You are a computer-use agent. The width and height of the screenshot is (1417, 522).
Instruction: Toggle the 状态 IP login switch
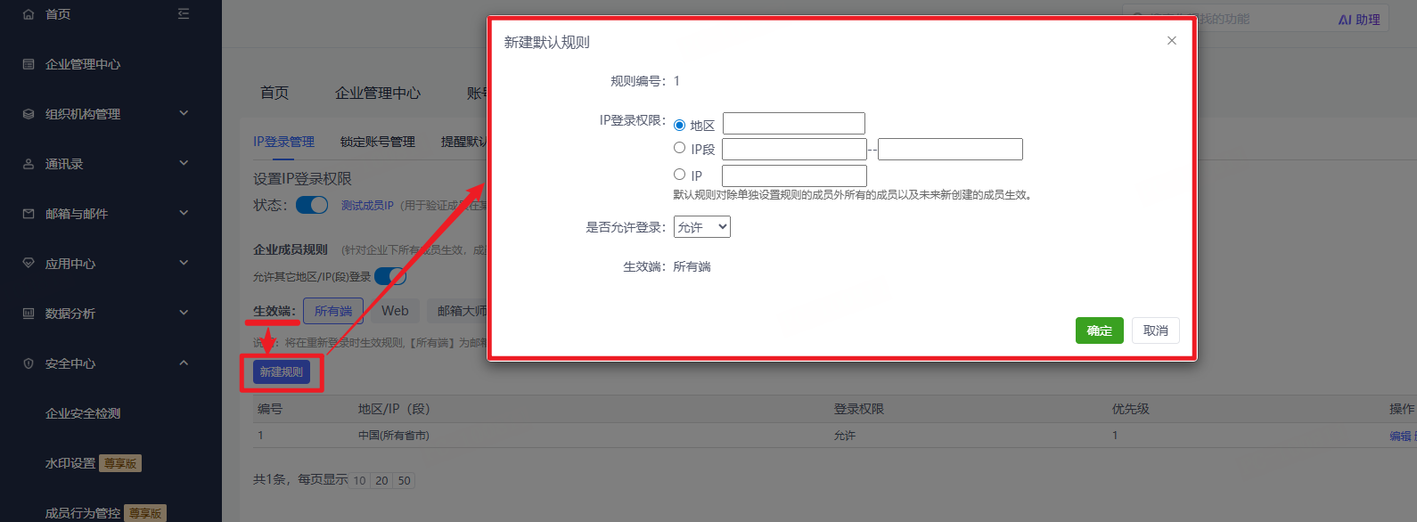click(312, 205)
